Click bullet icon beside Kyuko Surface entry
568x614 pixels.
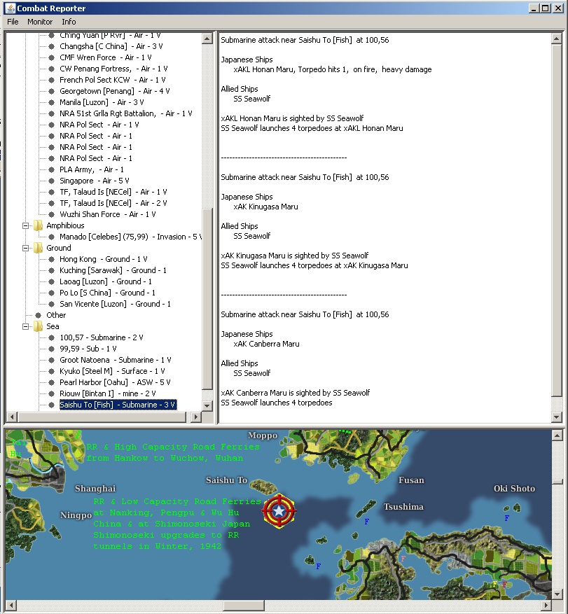[x=51, y=371]
